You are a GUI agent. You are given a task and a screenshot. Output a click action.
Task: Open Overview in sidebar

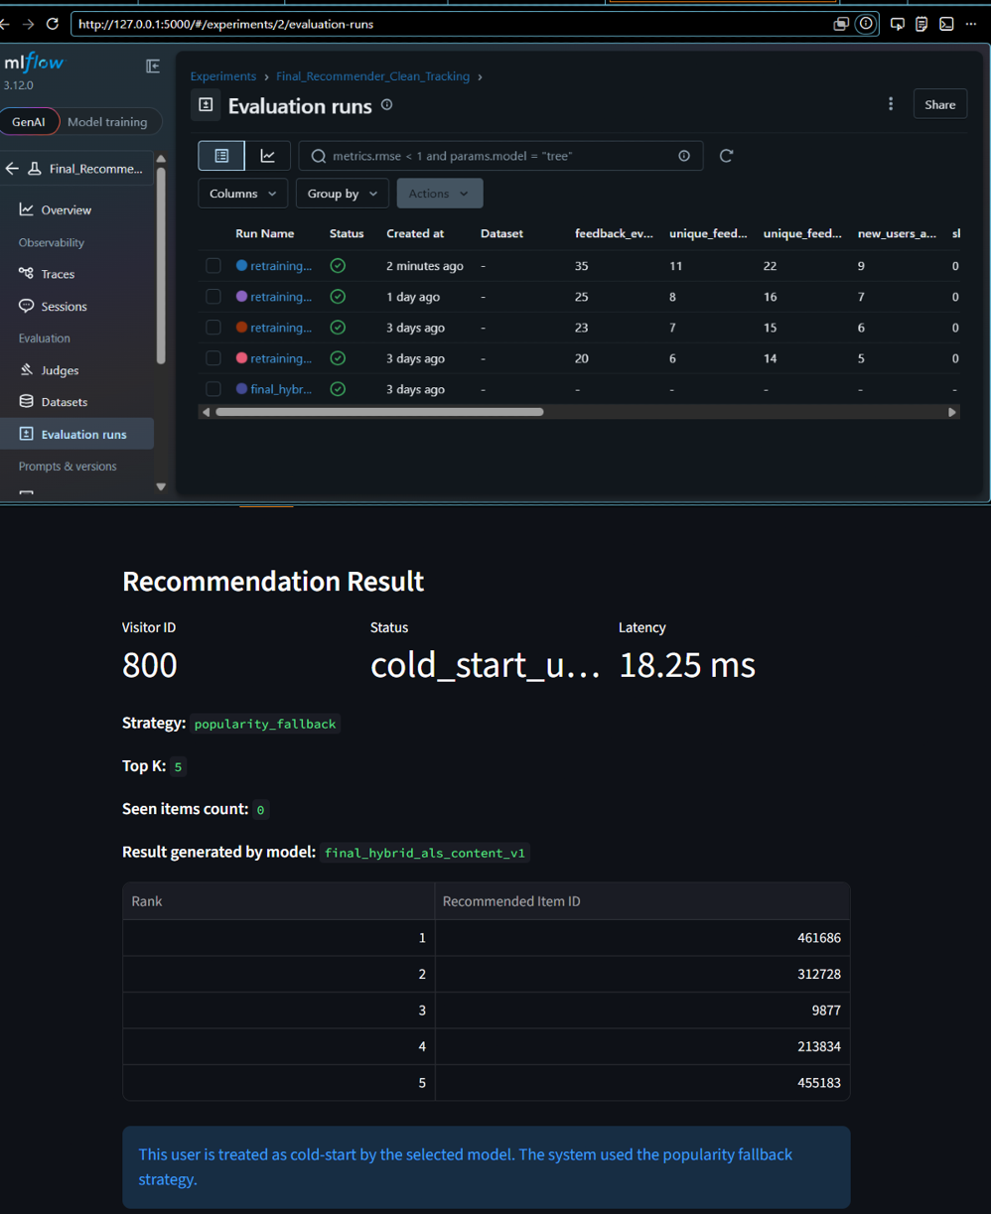coord(67,209)
